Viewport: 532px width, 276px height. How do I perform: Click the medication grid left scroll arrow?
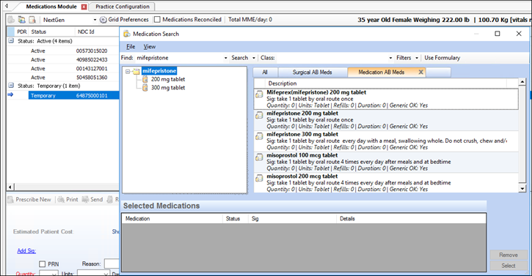tap(10, 187)
